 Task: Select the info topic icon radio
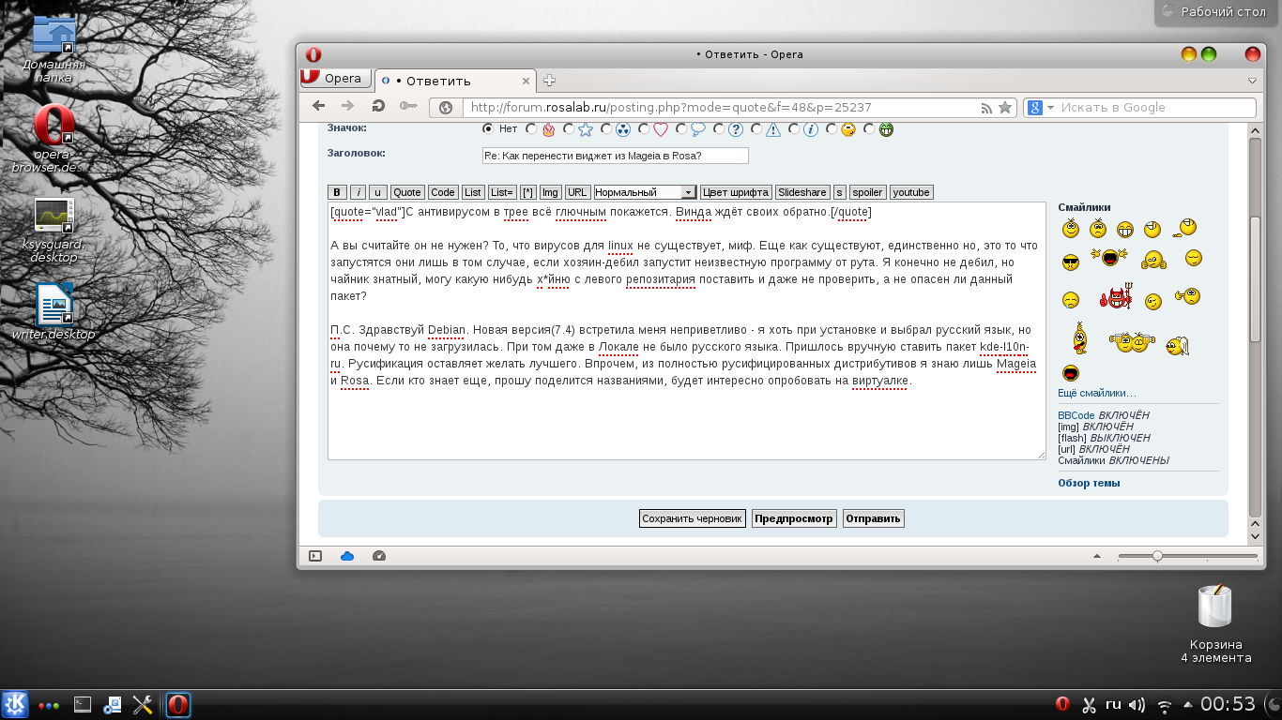click(x=794, y=129)
